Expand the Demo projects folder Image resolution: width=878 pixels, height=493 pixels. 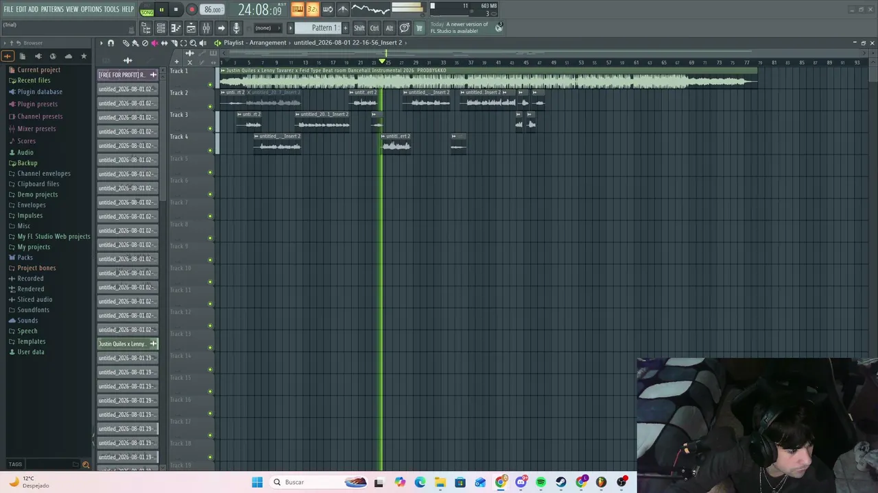38,194
